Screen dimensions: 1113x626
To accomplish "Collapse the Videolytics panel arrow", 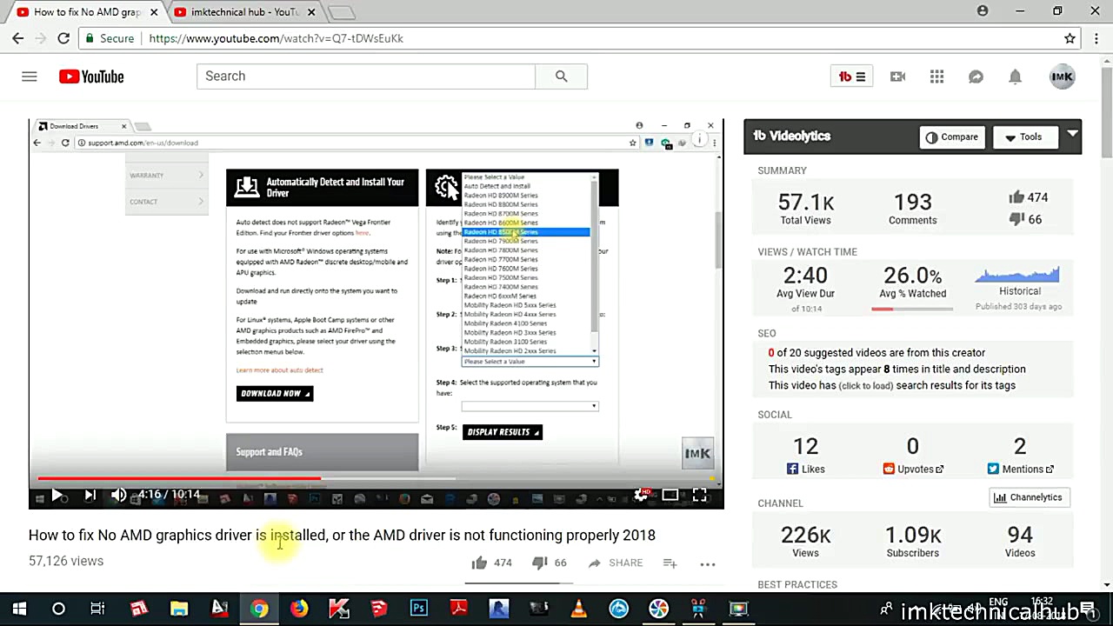I will tap(1072, 135).
